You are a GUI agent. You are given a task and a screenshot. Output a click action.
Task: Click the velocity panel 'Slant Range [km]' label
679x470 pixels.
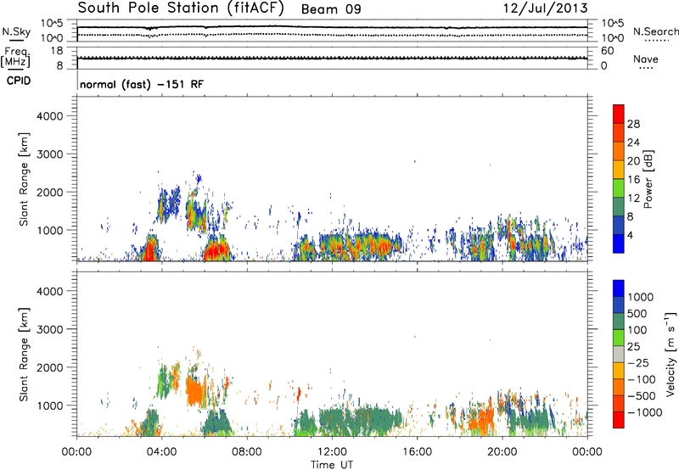[x=24, y=355]
